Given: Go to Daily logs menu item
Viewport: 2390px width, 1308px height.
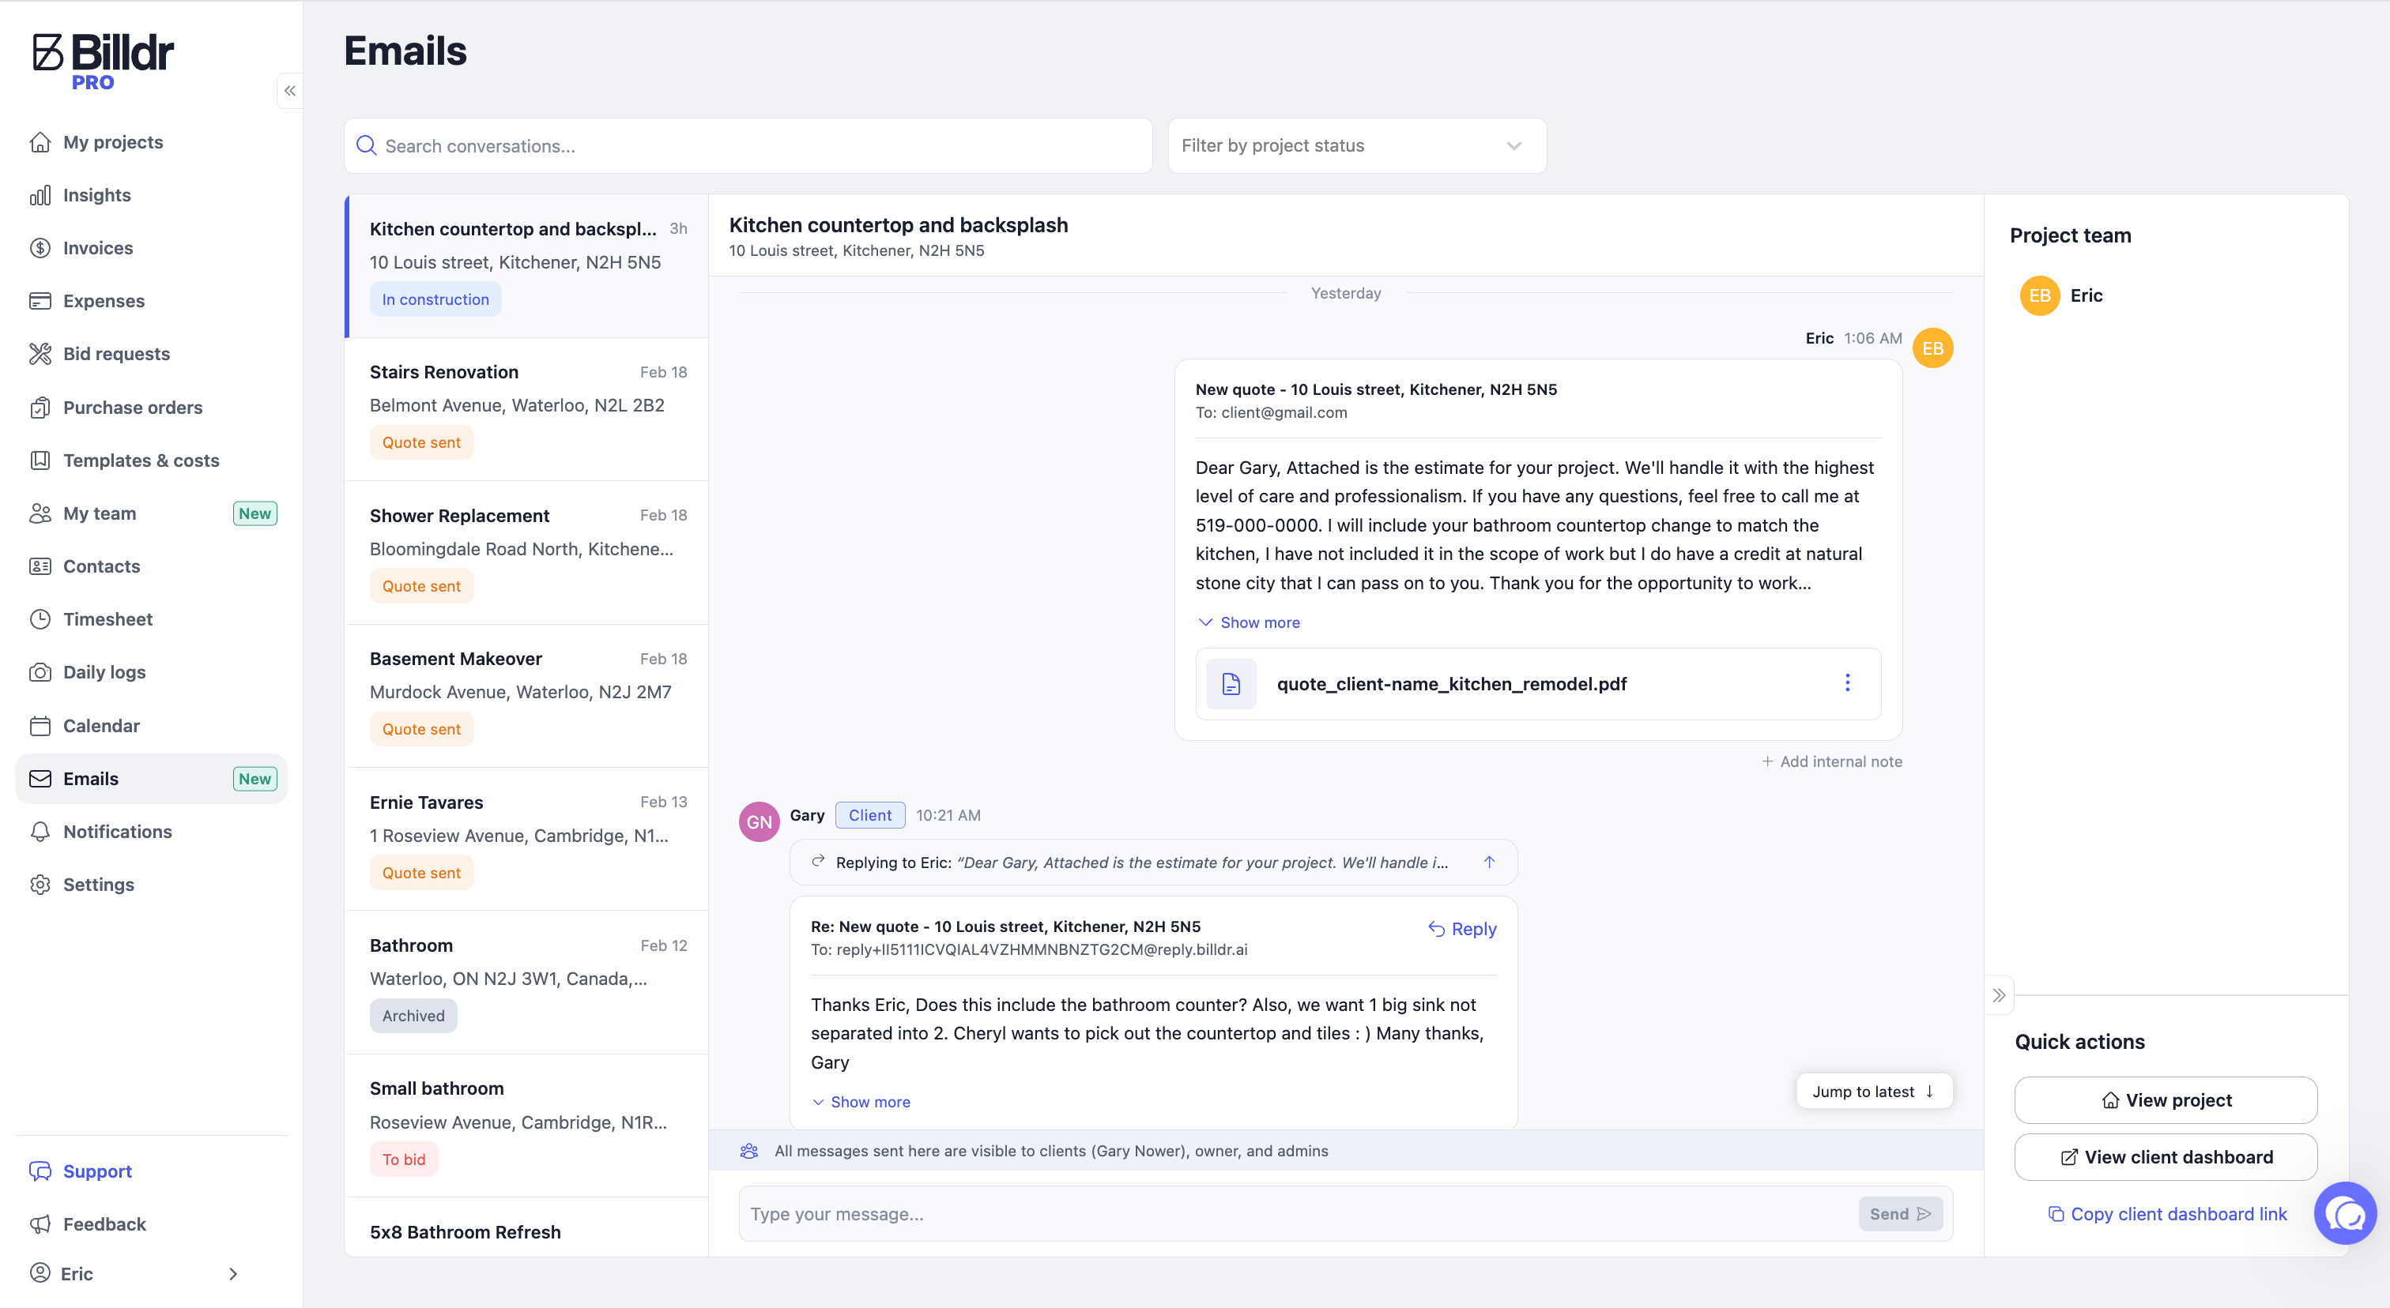Looking at the screenshot, I should coord(104,672).
